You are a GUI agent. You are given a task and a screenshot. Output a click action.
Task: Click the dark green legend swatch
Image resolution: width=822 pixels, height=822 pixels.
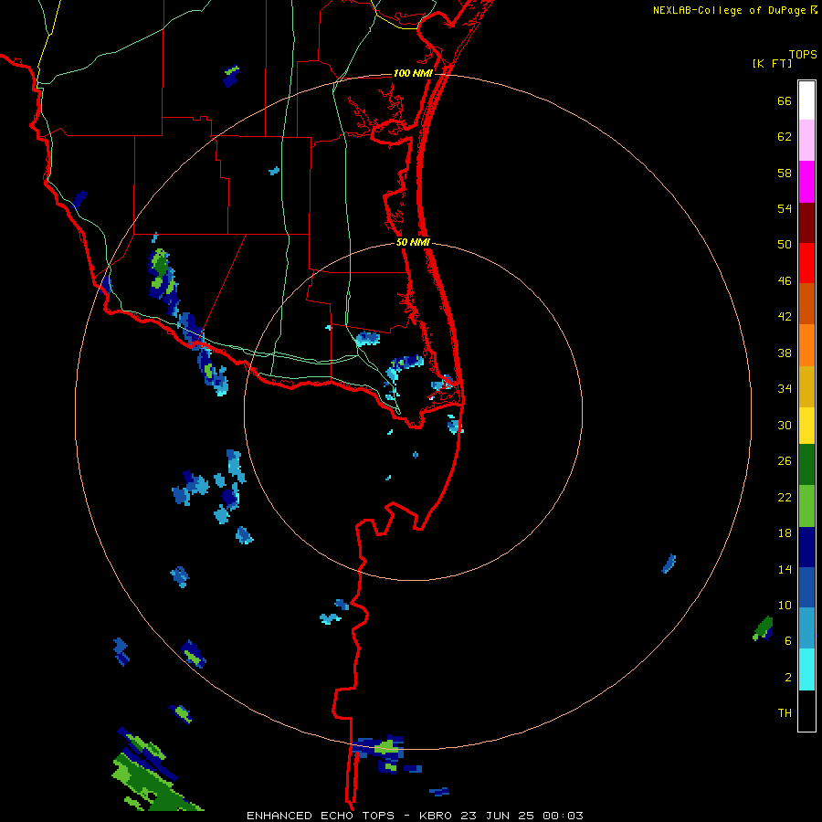pyautogui.click(x=806, y=465)
